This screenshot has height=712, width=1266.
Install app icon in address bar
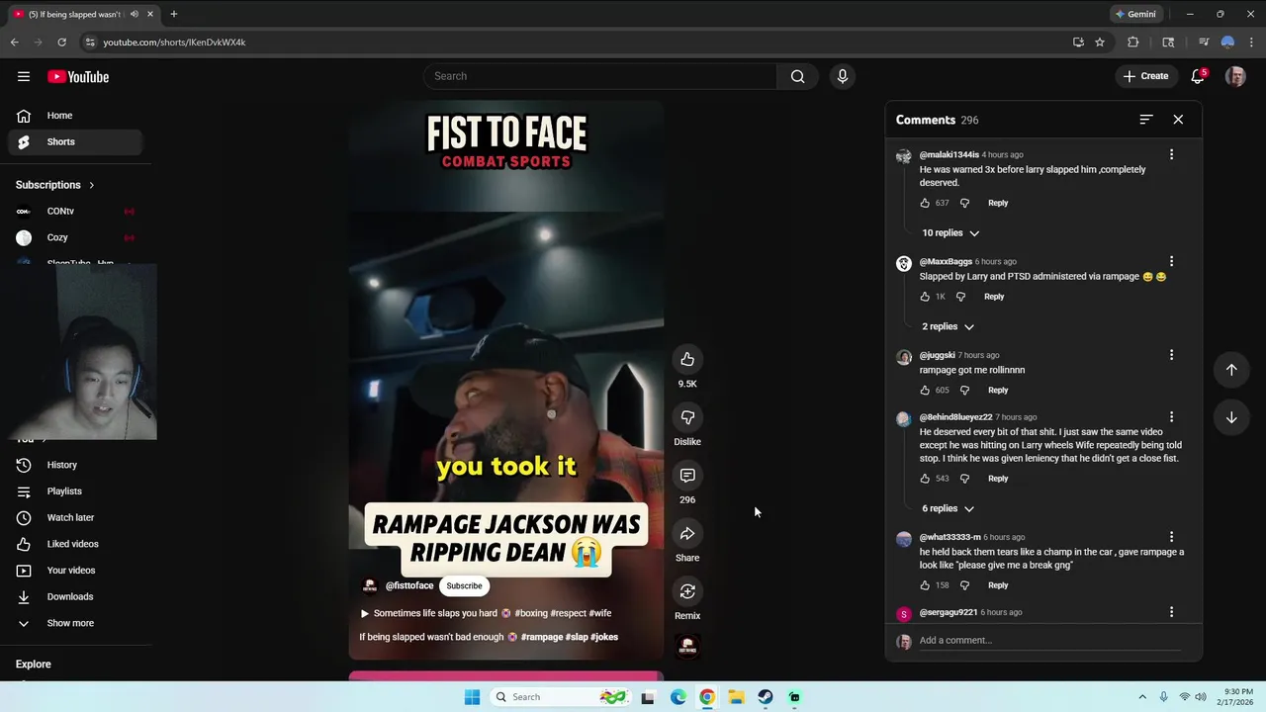pyautogui.click(x=1078, y=43)
